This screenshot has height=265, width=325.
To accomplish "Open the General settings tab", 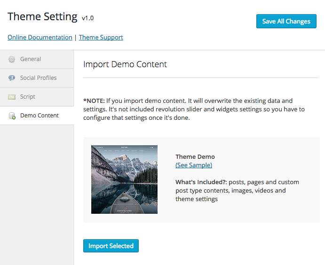I will 31,59.
